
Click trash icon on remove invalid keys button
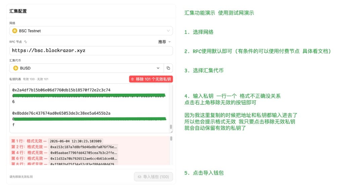pyautogui.click(x=132, y=79)
